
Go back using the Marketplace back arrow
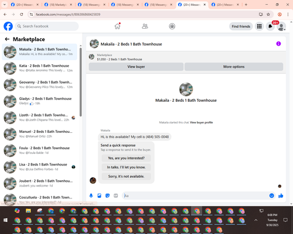point(7,39)
